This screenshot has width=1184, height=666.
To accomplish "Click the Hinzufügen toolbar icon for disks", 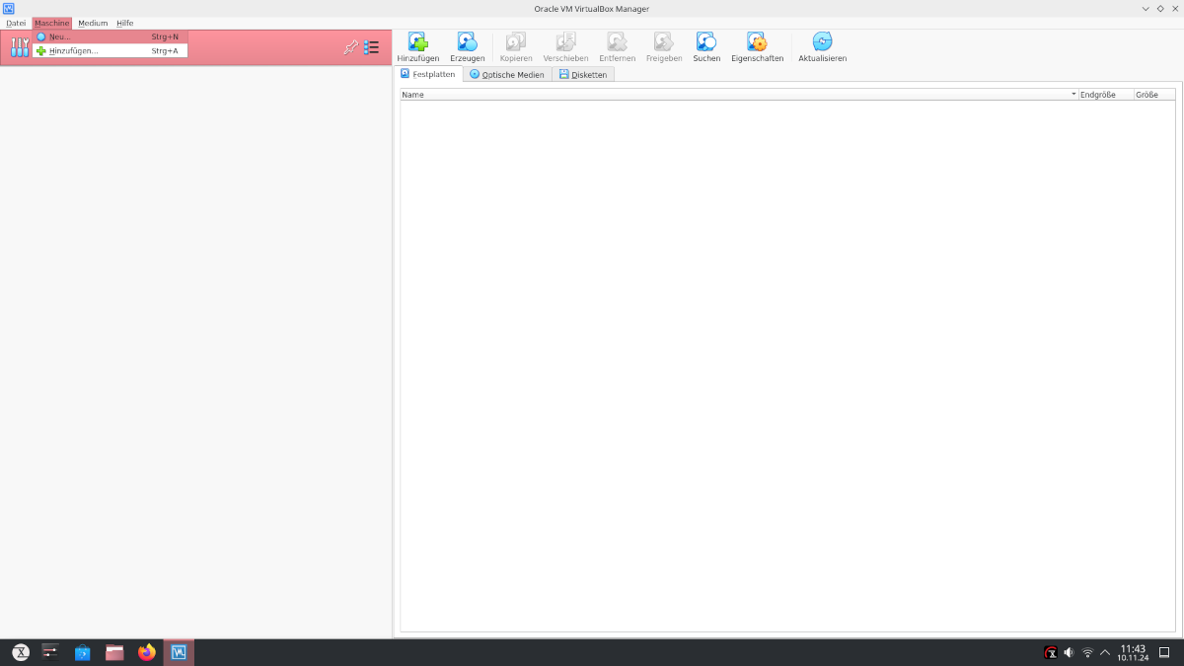I will (417, 46).
